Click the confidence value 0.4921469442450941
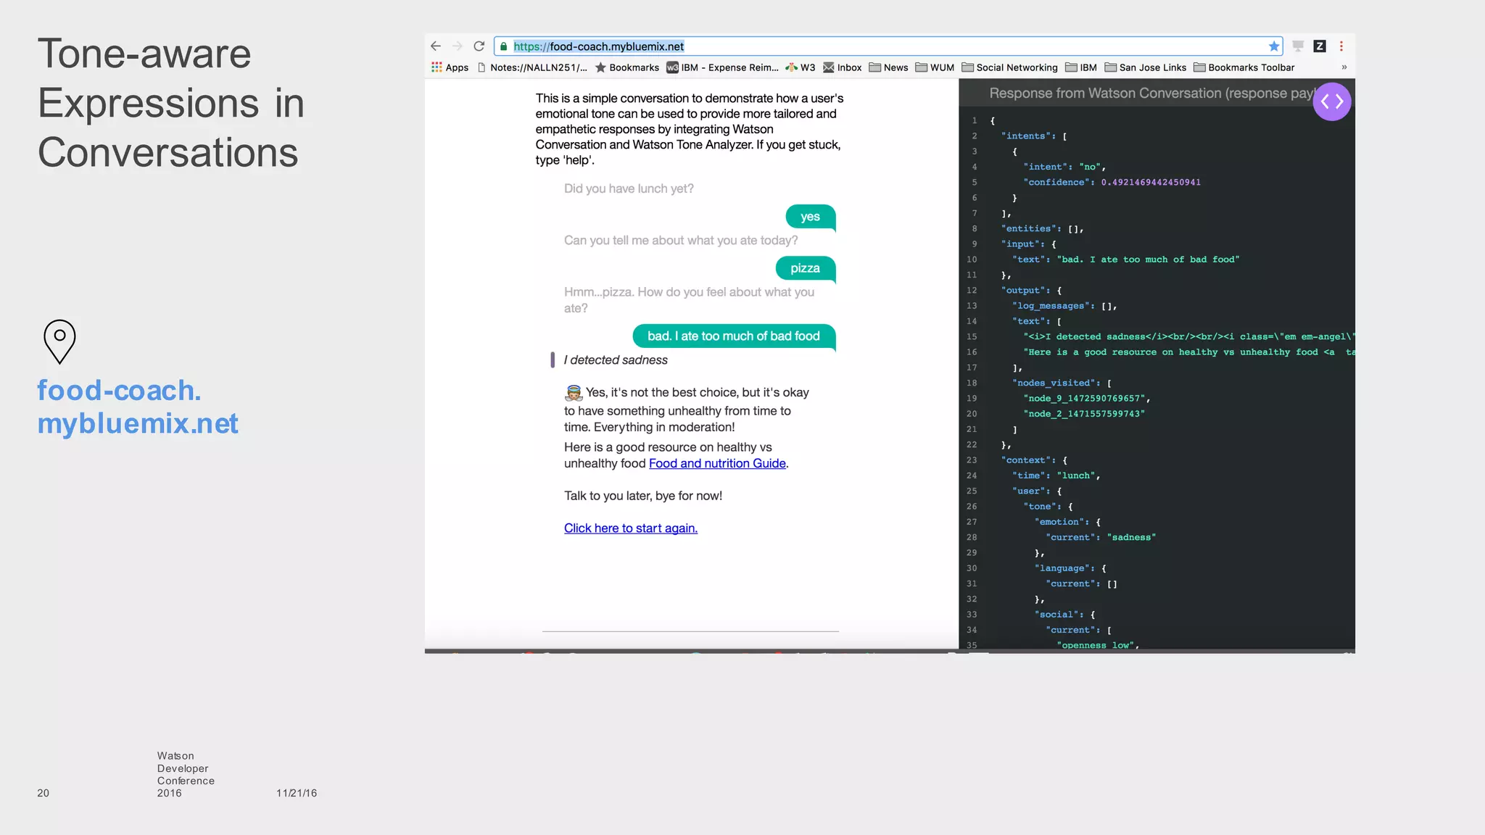Screen dimensions: 1485x835 [x=1151, y=183]
